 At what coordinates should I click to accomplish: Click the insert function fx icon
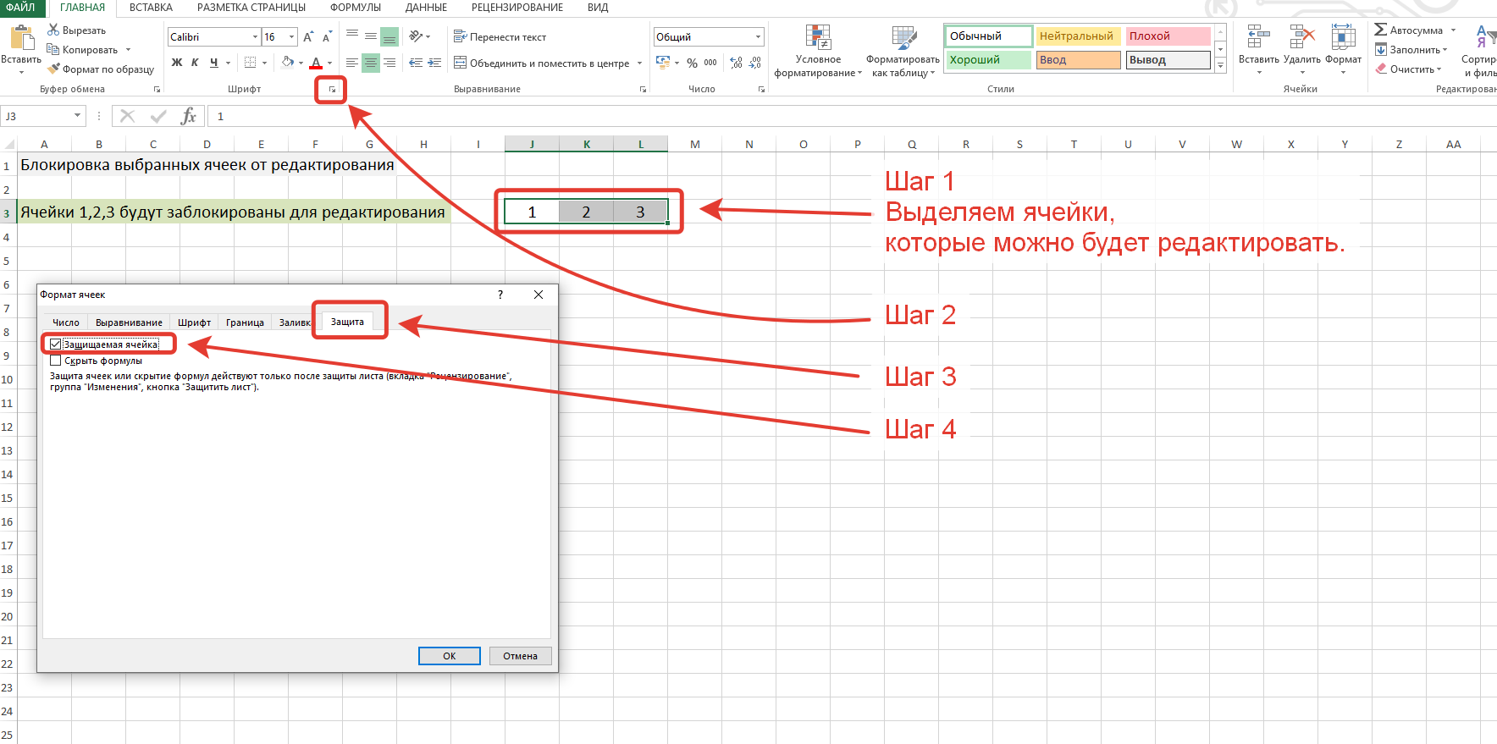click(189, 116)
